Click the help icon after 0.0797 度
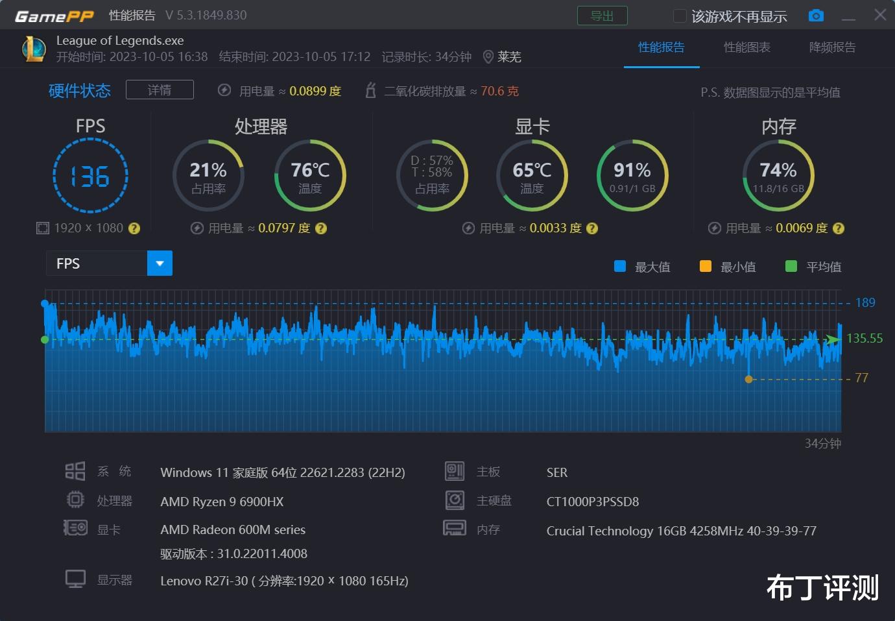895x621 pixels. tap(321, 228)
